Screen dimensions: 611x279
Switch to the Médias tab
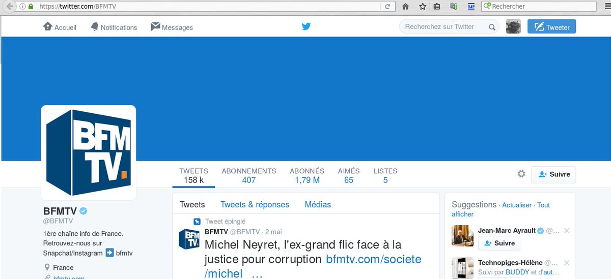coord(318,204)
